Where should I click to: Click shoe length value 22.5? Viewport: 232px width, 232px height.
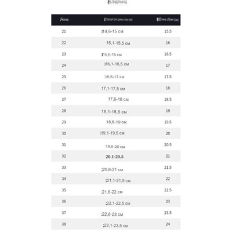coord(168,190)
